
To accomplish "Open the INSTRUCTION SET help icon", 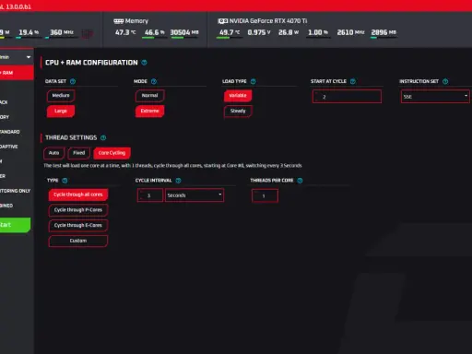I will coord(445,81).
